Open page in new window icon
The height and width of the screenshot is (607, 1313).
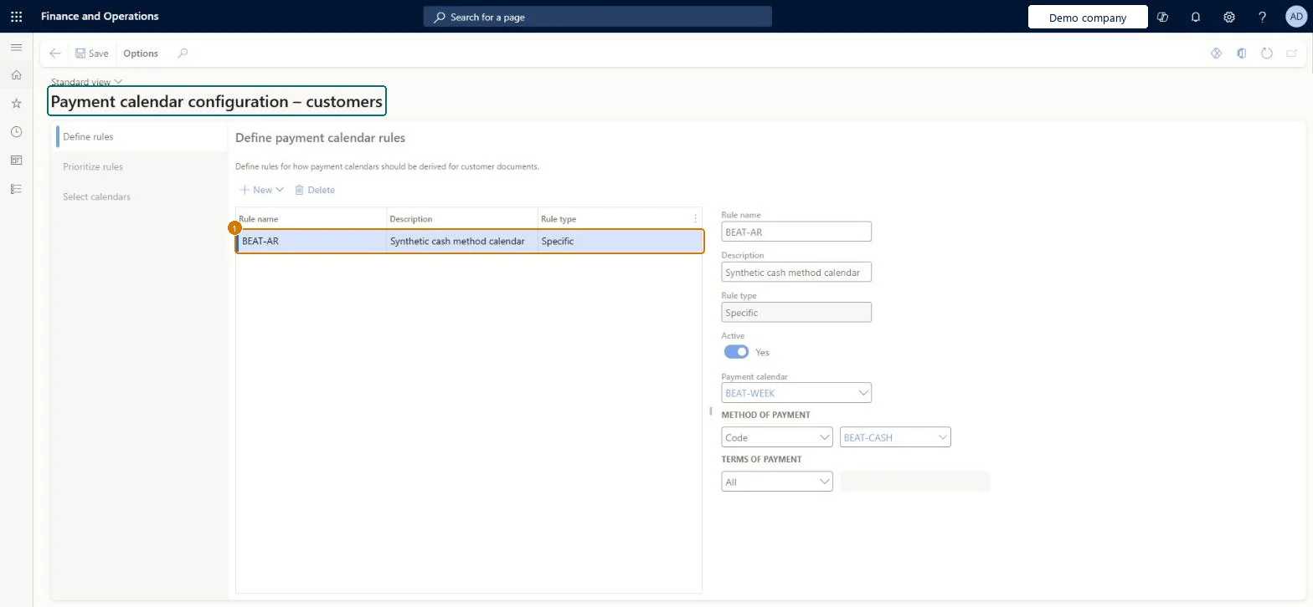[x=1292, y=53]
